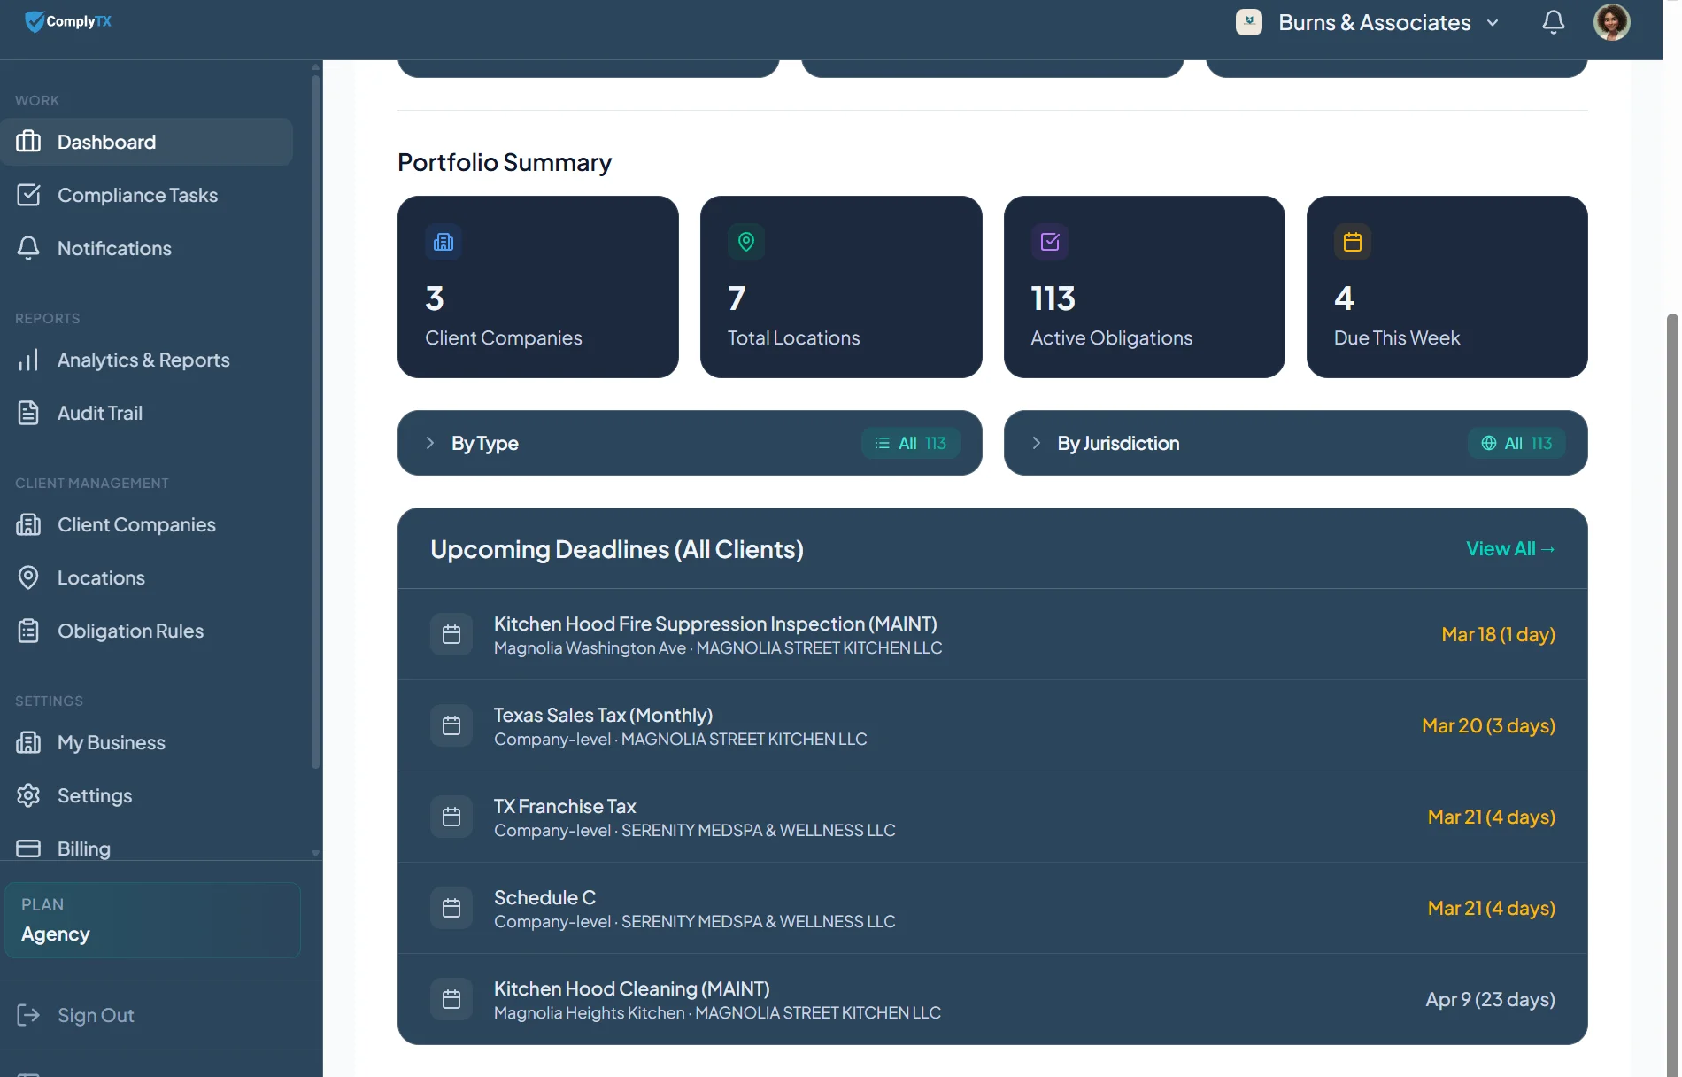Open the Audit Trail page
The width and height of the screenshot is (1682, 1077).
click(99, 413)
